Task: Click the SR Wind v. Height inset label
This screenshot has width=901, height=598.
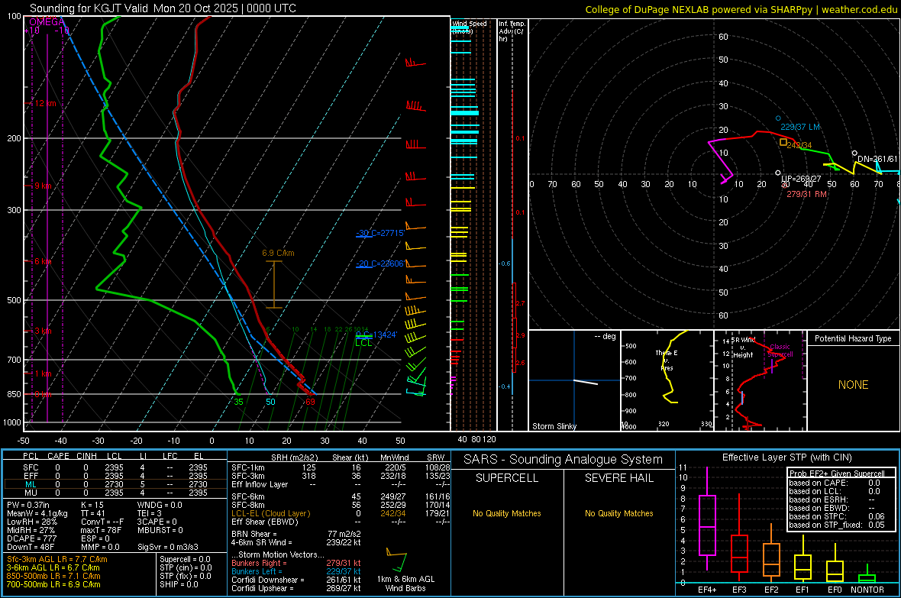Action: pos(743,347)
